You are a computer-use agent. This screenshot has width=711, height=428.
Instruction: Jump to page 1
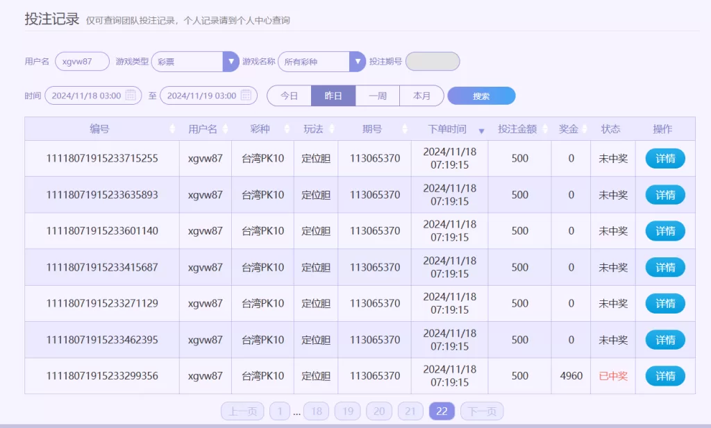pyautogui.click(x=280, y=411)
